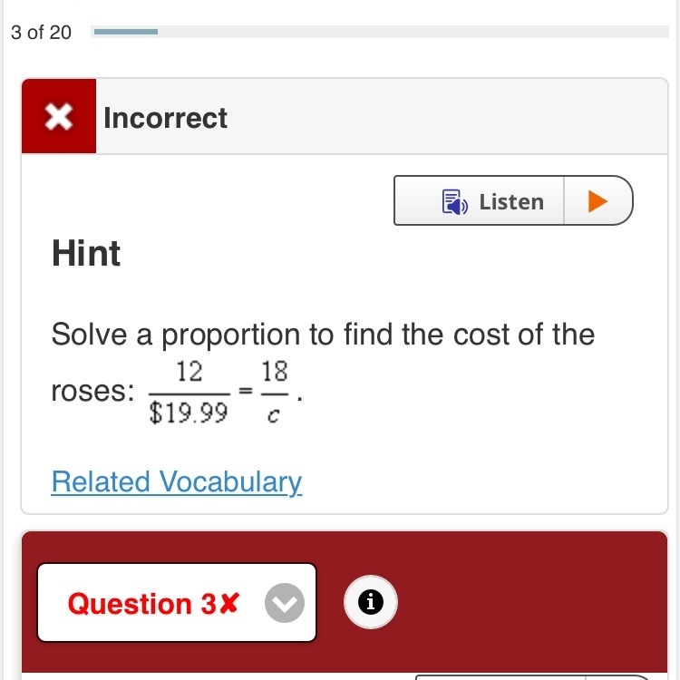Click the dark red question banner
This screenshot has width=680, height=680.
coord(345,602)
